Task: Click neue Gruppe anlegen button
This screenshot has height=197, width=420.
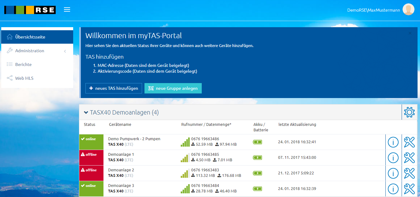Action: 173,88
